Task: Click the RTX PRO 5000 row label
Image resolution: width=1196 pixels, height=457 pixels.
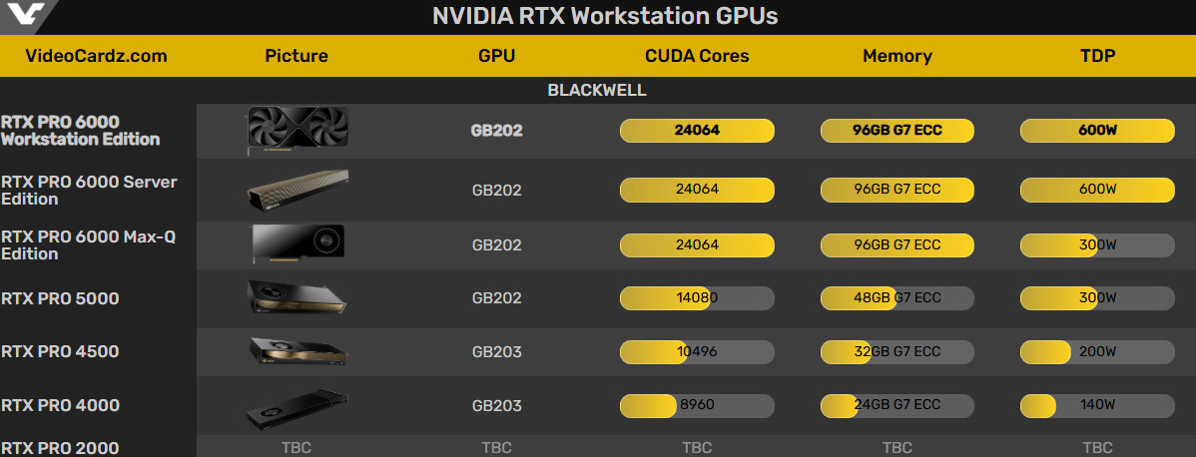Action: (x=60, y=298)
